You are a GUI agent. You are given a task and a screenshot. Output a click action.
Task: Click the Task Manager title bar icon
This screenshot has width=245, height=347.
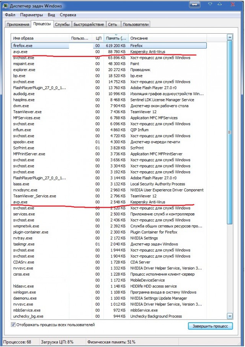[x=5, y=6]
